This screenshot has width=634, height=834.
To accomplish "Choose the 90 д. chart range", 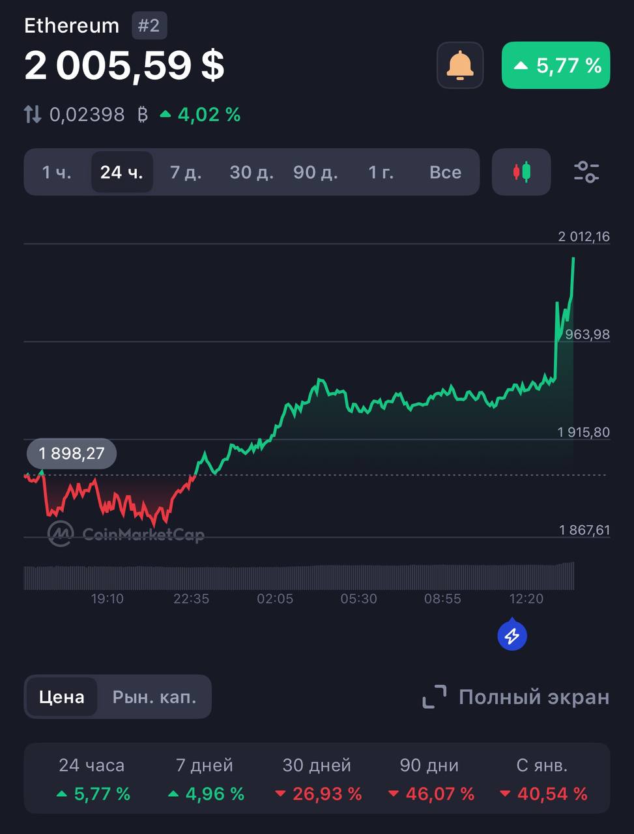I will (315, 172).
